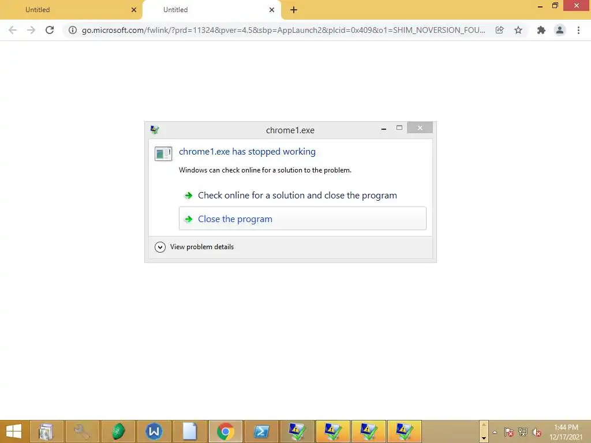The height and width of the screenshot is (443, 591).
Task: Reload the current page
Action: [50, 30]
